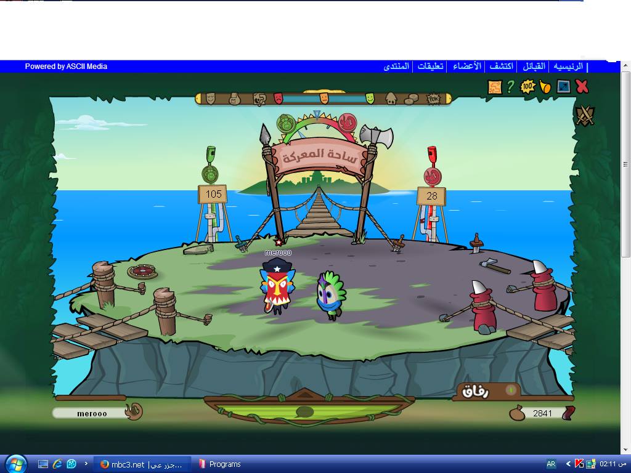The width and height of the screenshot is (631, 473).
Task: Toggle fullscreen with the blue arrow icon
Action: 563,86
